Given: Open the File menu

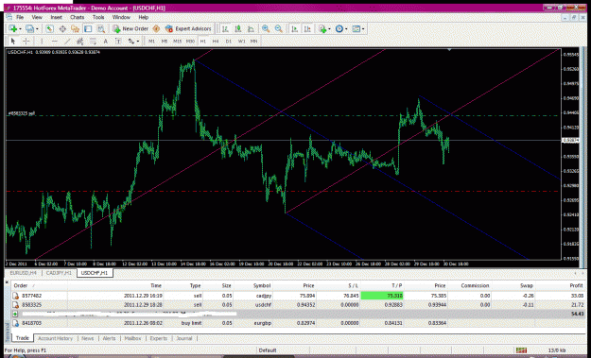Looking at the screenshot, I should click(x=20, y=17).
